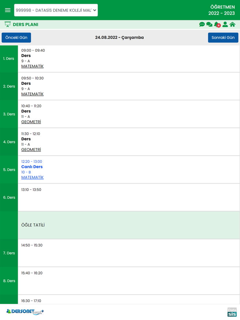Click the Canlı Ders label

tap(32, 167)
